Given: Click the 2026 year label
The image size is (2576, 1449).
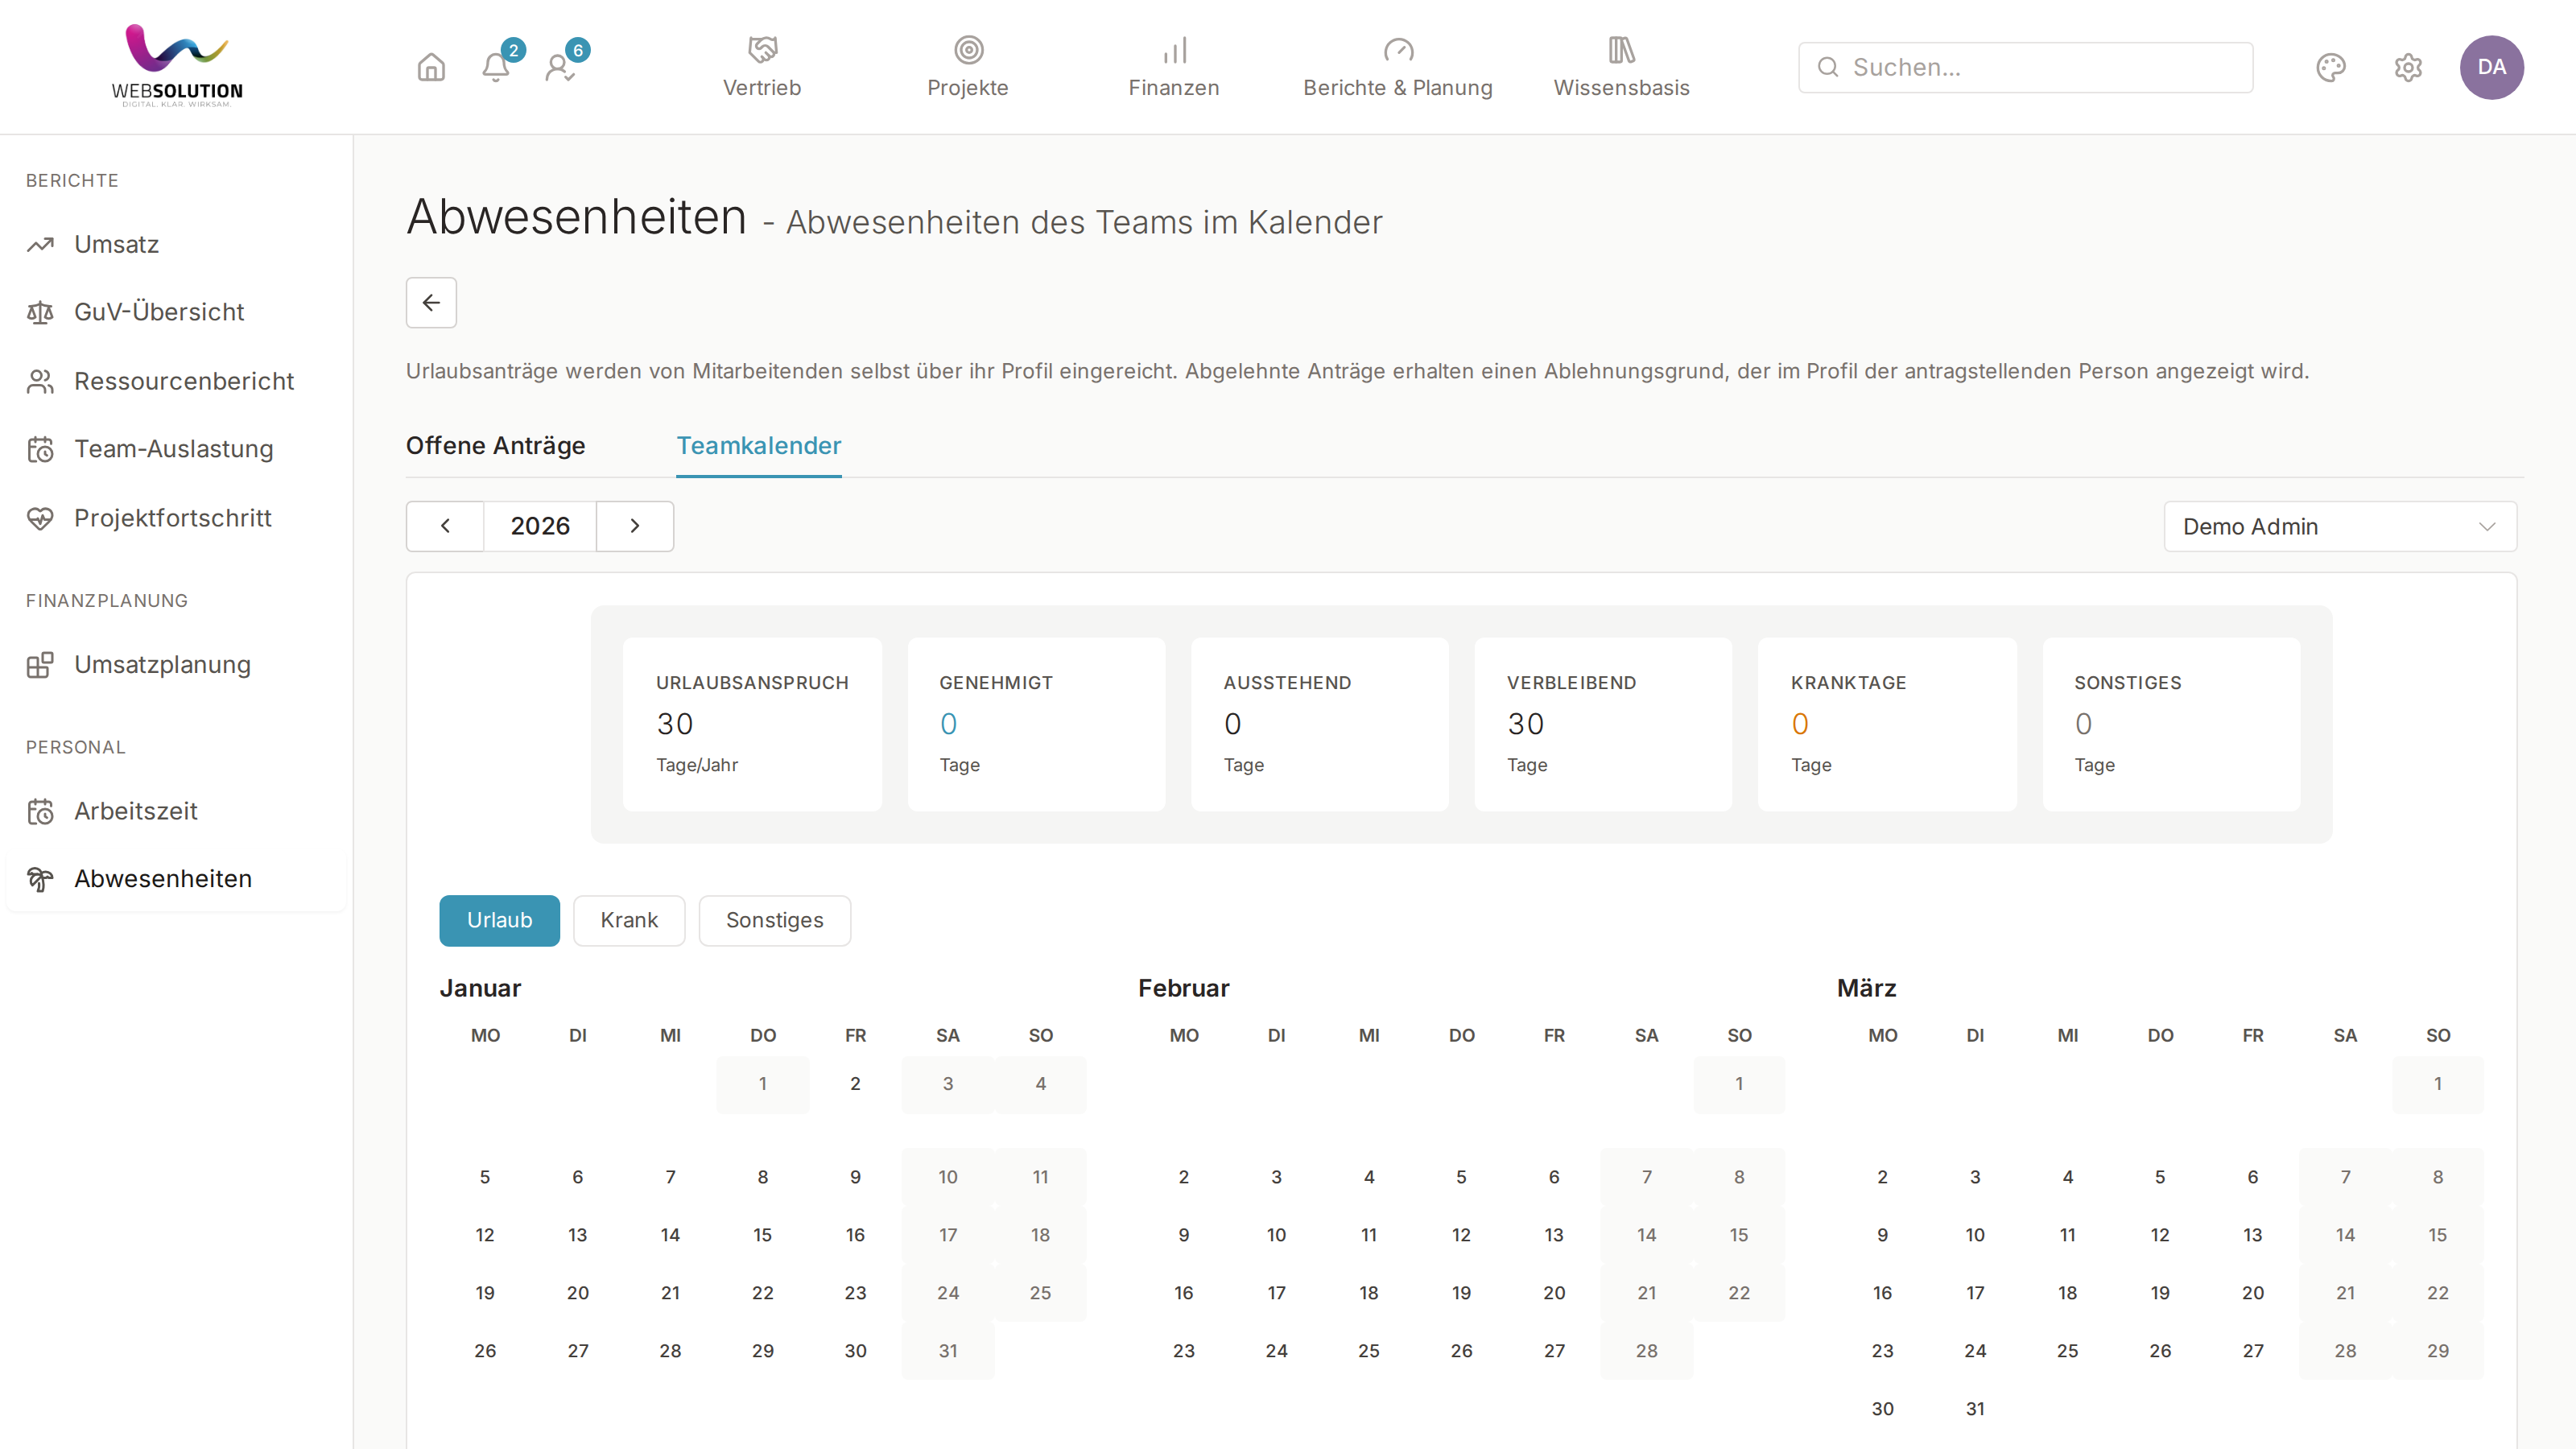Looking at the screenshot, I should (540, 526).
